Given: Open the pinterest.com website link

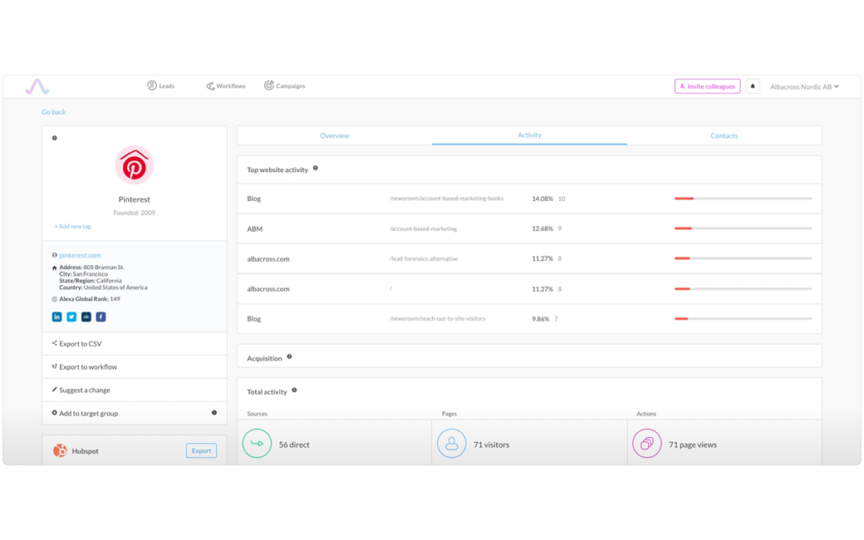Looking at the screenshot, I should click(80, 255).
